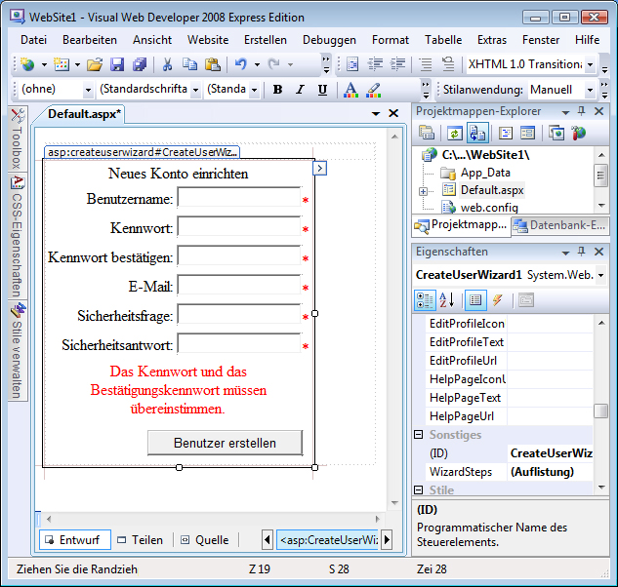The width and height of the screenshot is (618, 587).
Task: Click the ASP.NET Configuration icon
Action: 579,133
